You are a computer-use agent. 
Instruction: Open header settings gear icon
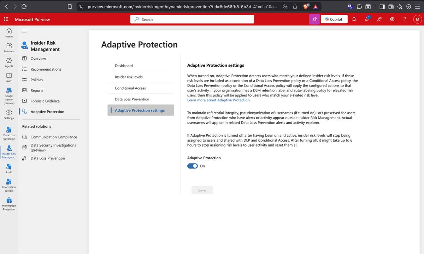[392, 19]
